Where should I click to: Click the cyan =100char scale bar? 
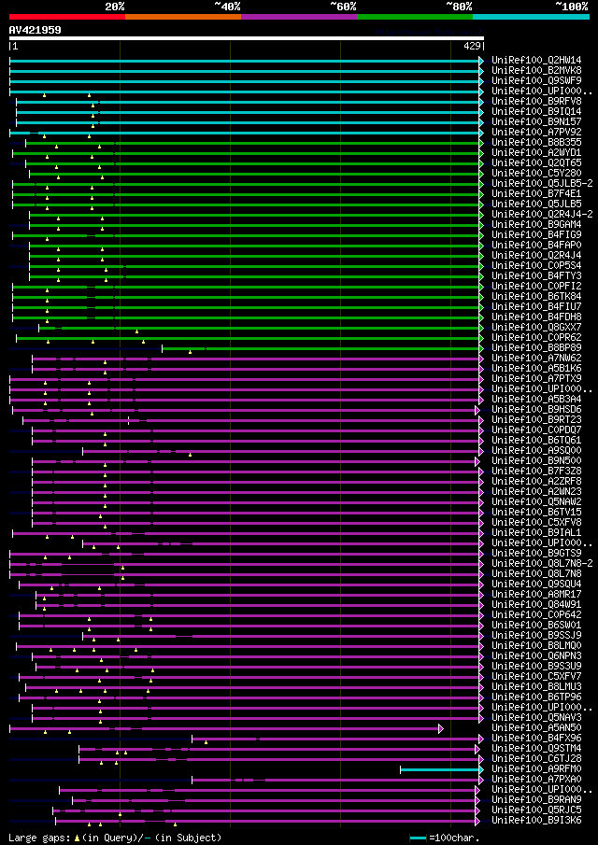point(419,838)
